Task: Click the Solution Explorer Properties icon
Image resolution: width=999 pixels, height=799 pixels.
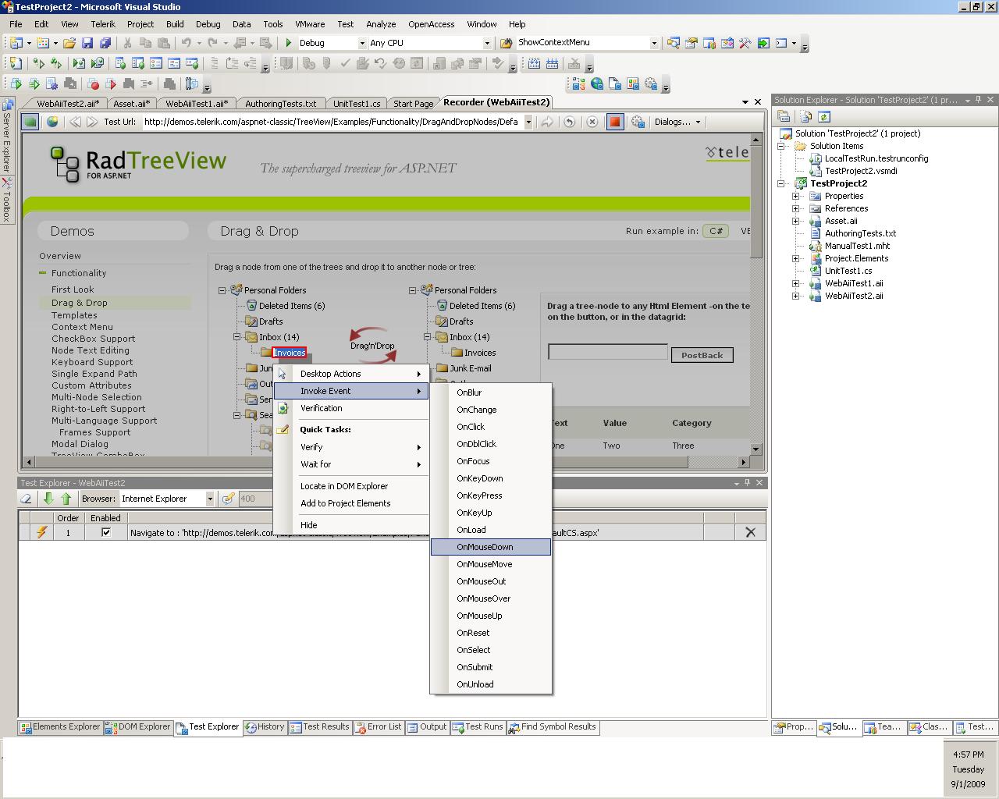Action: [x=784, y=116]
